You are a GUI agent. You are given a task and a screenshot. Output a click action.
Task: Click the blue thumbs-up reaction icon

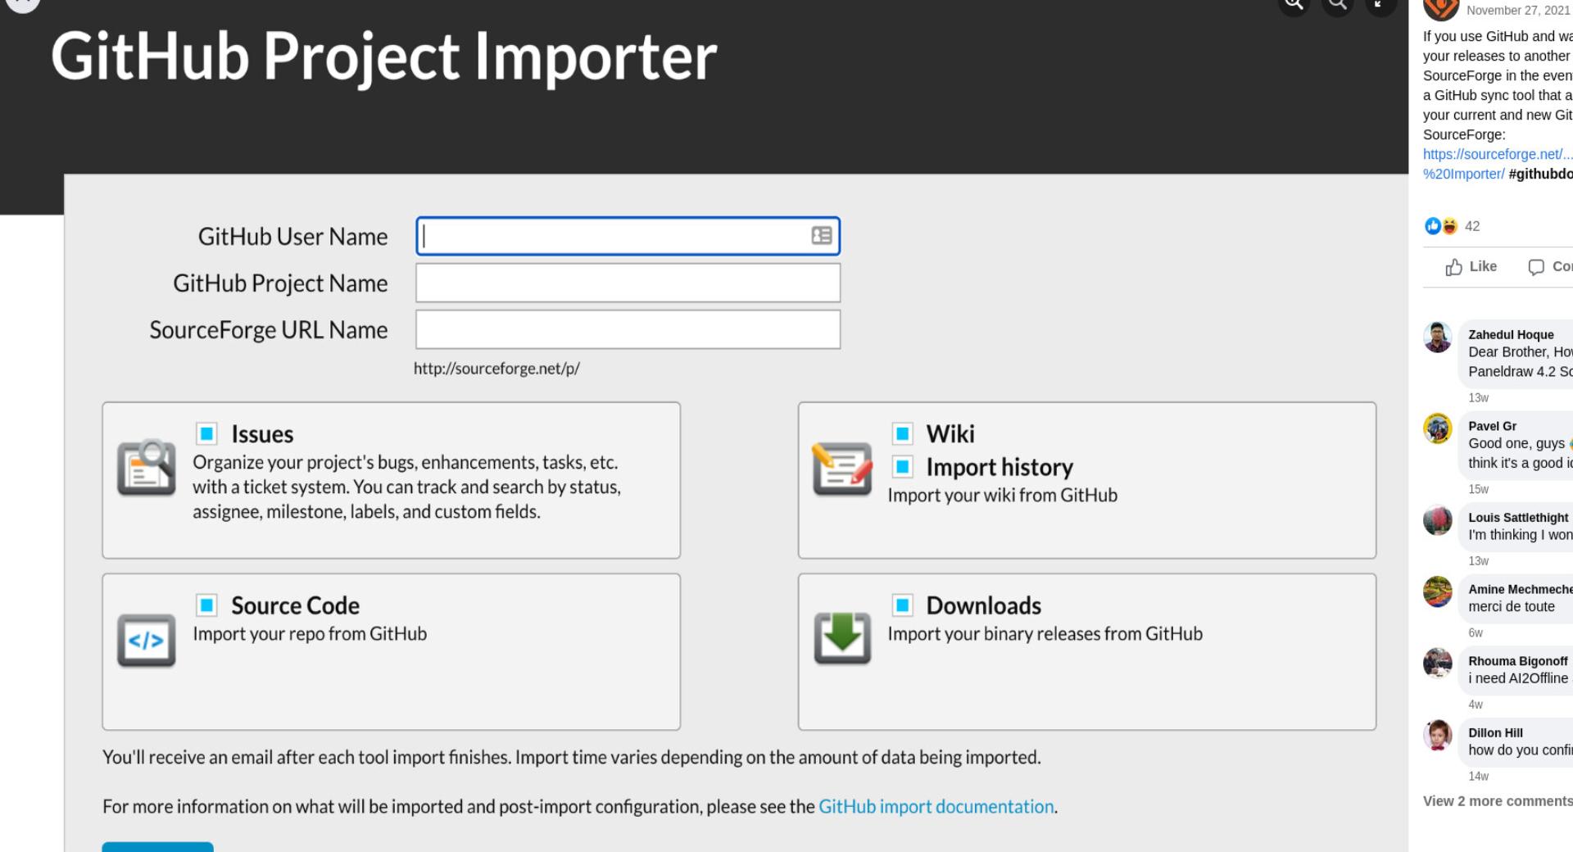1432,226
